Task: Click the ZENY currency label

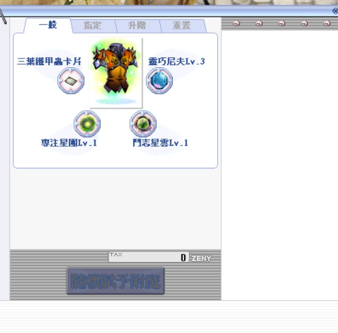Action: (x=201, y=258)
